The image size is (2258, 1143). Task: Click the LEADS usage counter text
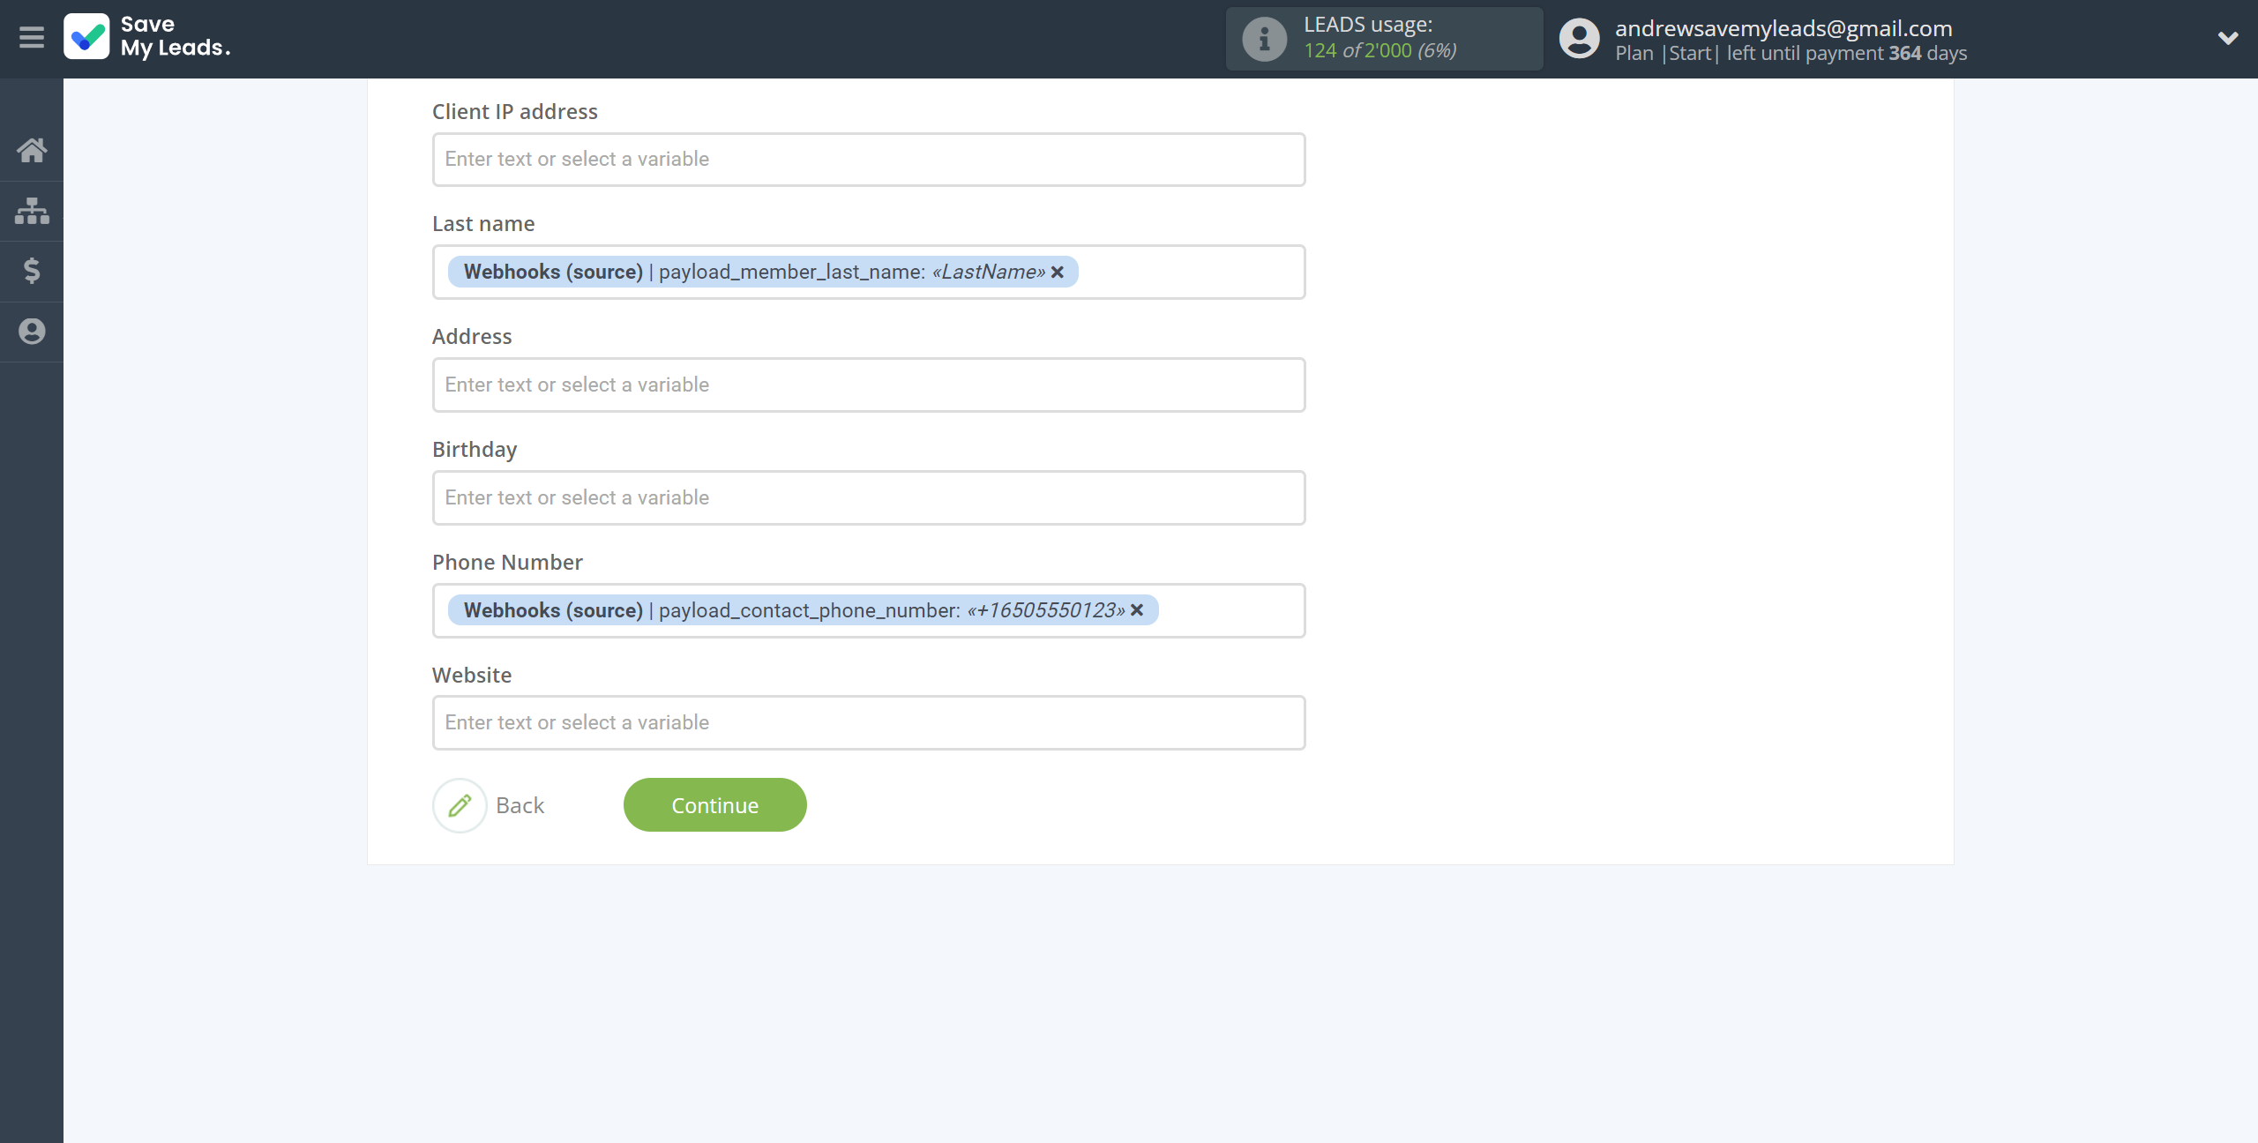tap(1380, 51)
